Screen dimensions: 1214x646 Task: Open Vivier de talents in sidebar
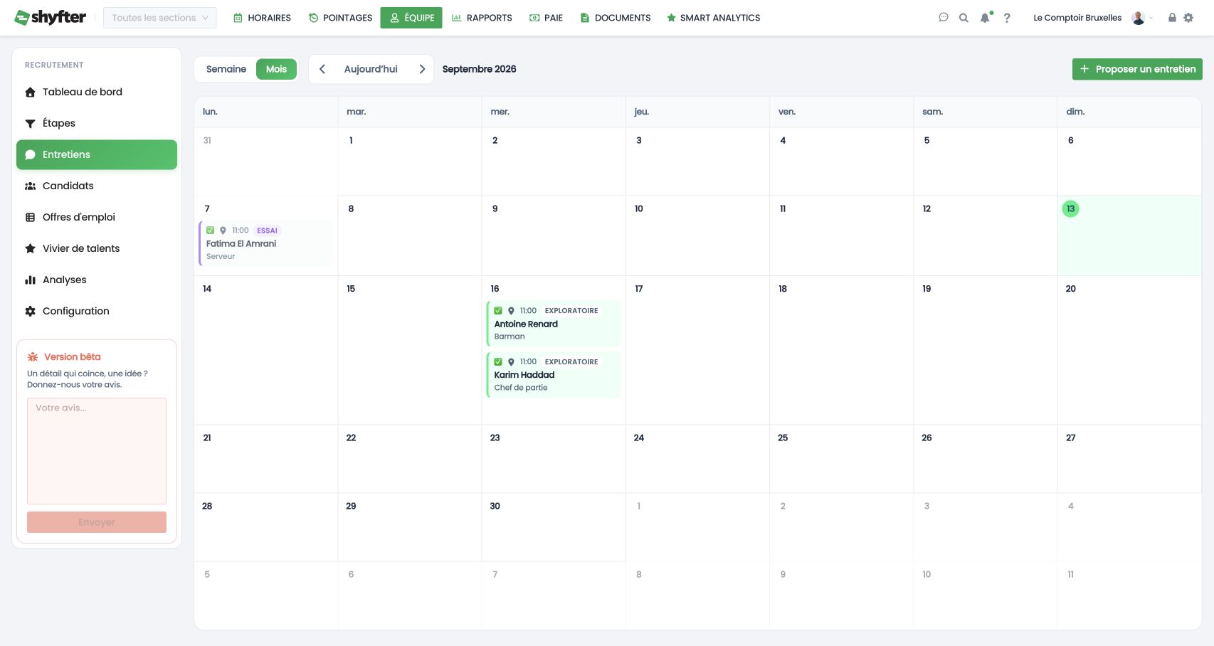(x=97, y=248)
